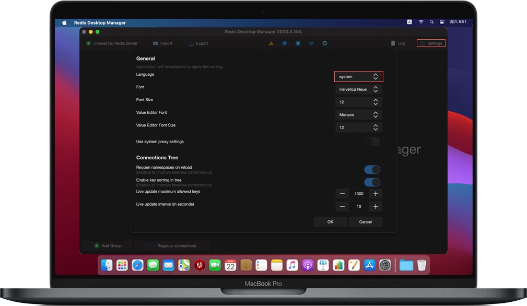
Task: Increase Live update maximum allowed keys
Action: pos(375,193)
